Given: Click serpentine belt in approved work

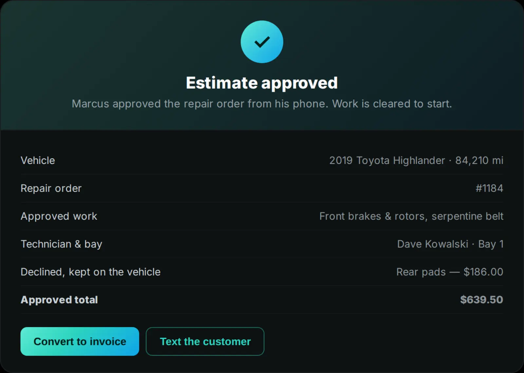Looking at the screenshot, I should [467, 216].
